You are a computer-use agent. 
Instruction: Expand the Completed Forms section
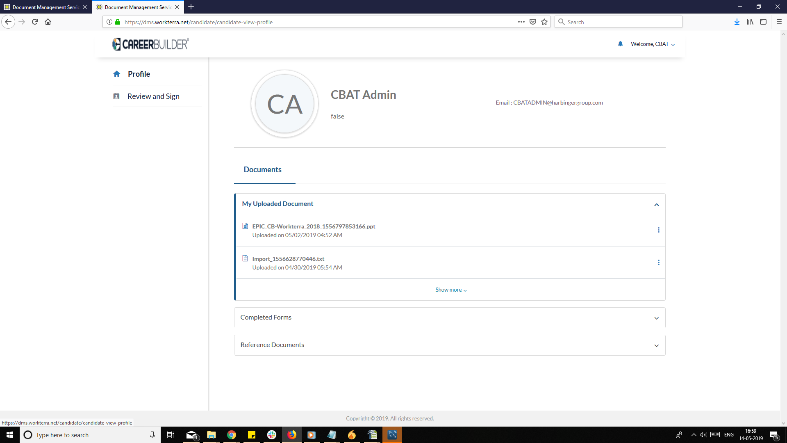[x=450, y=317]
